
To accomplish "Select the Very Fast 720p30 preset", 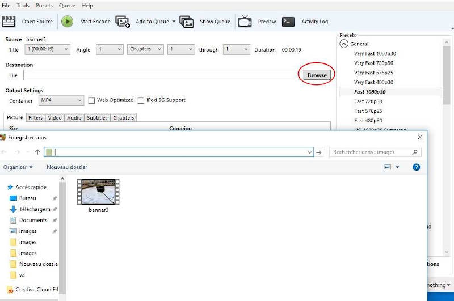I will pos(373,63).
